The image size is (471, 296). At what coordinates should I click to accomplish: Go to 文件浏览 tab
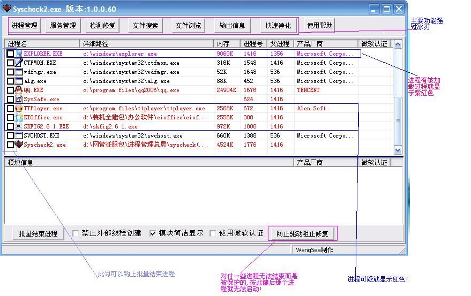[188, 26]
